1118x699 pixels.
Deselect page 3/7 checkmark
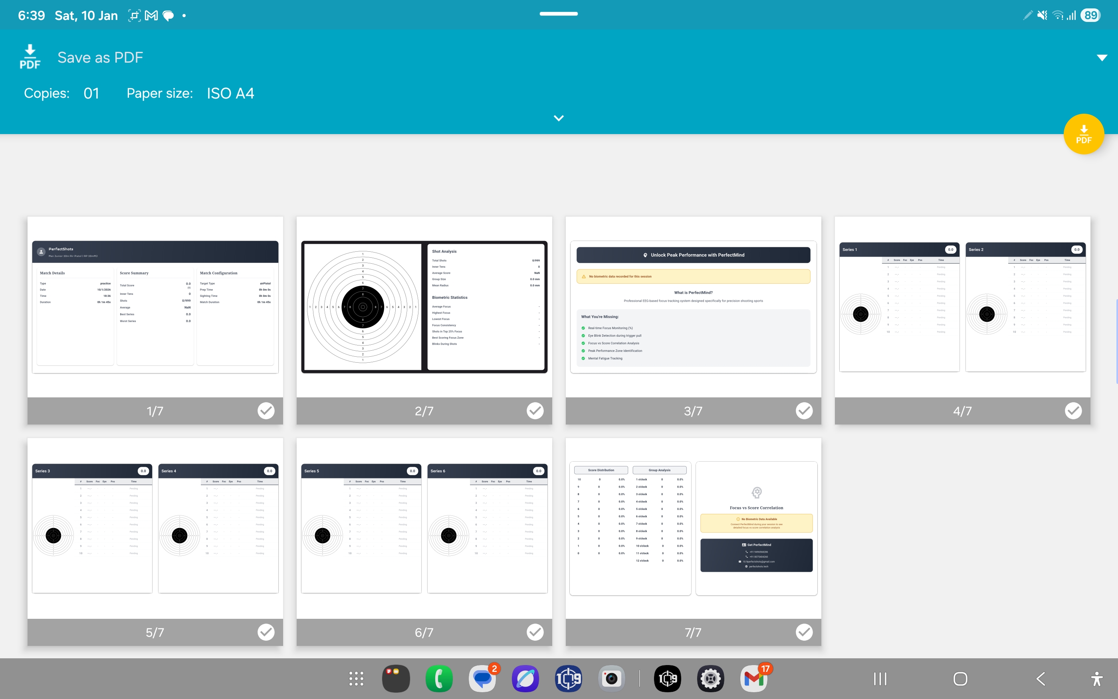804,411
